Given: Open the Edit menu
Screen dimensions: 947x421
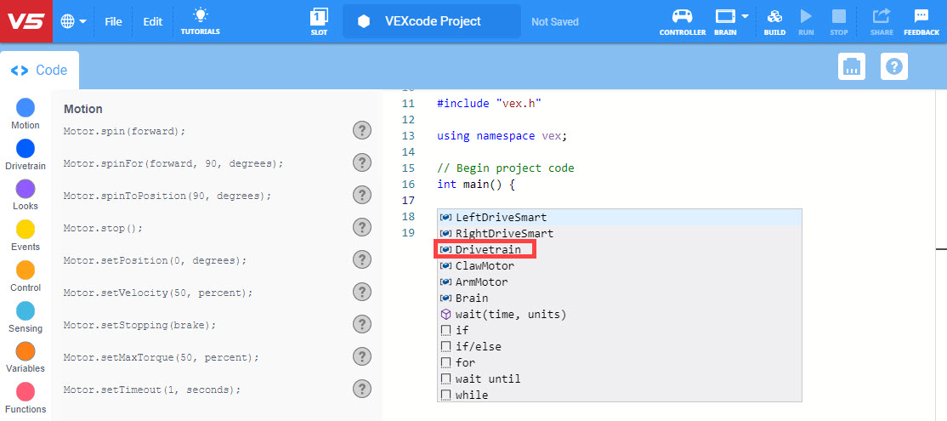Looking at the screenshot, I should (152, 21).
